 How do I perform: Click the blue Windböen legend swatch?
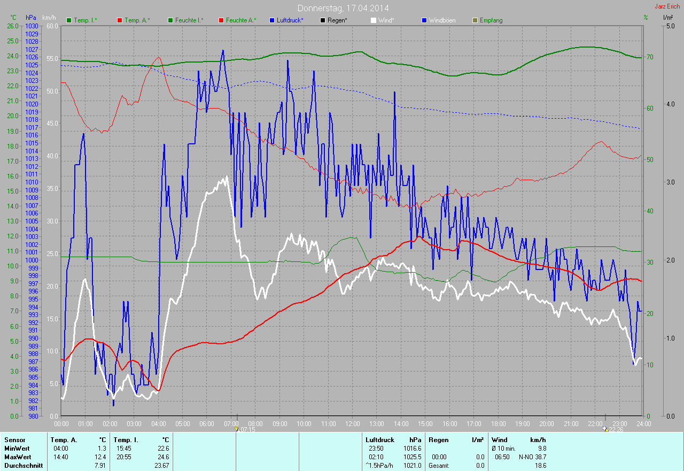424,20
